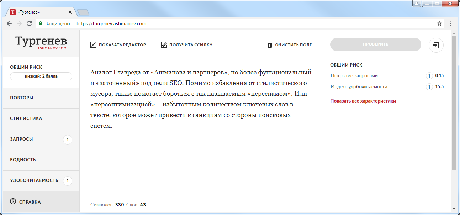This screenshot has width=460, height=215.
Task: Click the Получить ссылку button
Action: [187, 45]
